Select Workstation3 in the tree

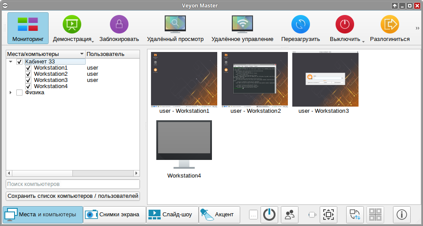click(x=51, y=80)
